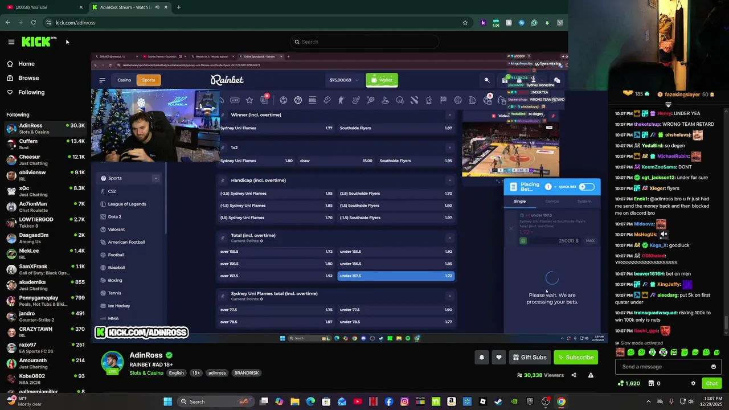
Task: Click the Kick logo
Action: click(x=39, y=42)
